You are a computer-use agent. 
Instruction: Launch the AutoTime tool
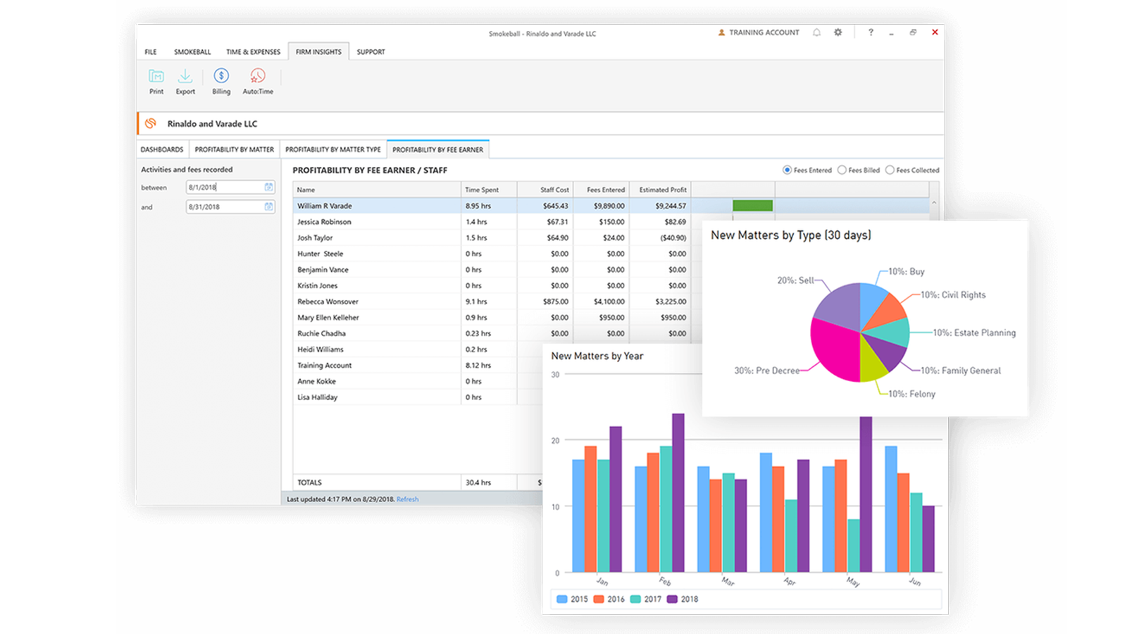[258, 76]
